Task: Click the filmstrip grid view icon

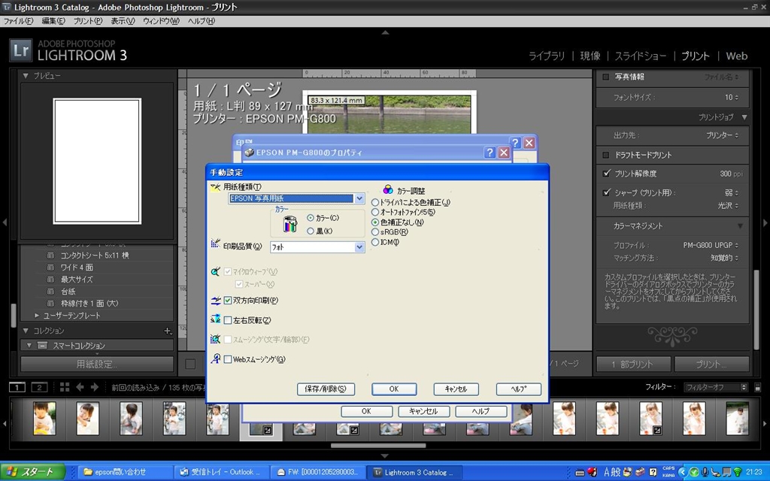Action: click(65, 387)
